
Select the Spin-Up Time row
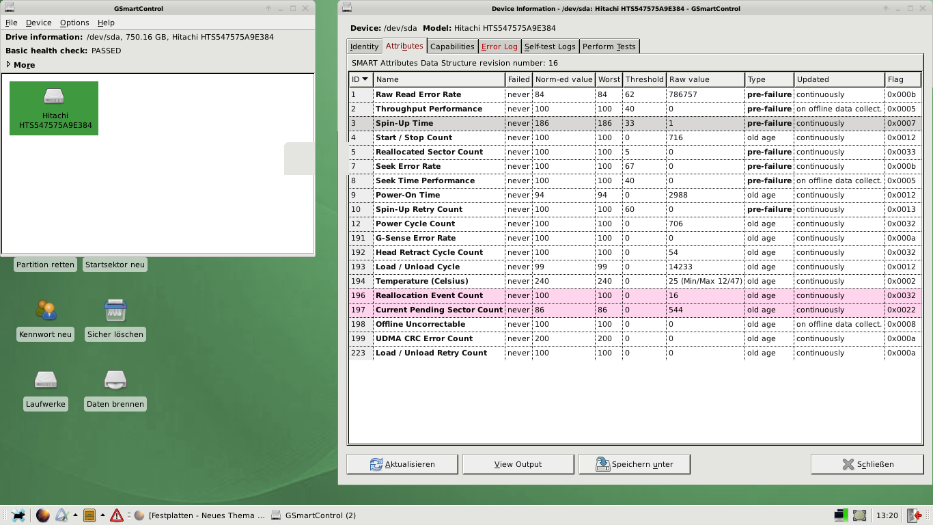pos(635,123)
